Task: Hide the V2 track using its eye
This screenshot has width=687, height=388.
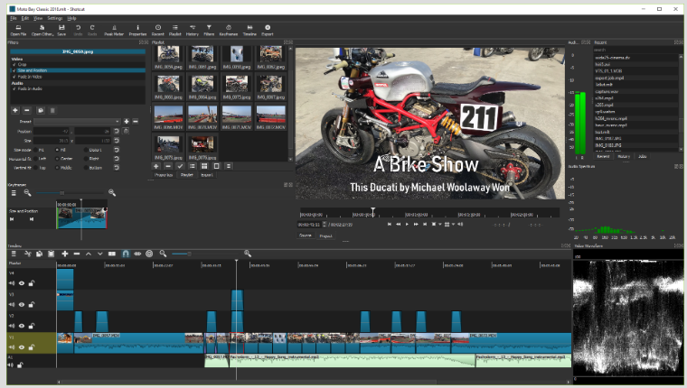Action: (x=22, y=326)
